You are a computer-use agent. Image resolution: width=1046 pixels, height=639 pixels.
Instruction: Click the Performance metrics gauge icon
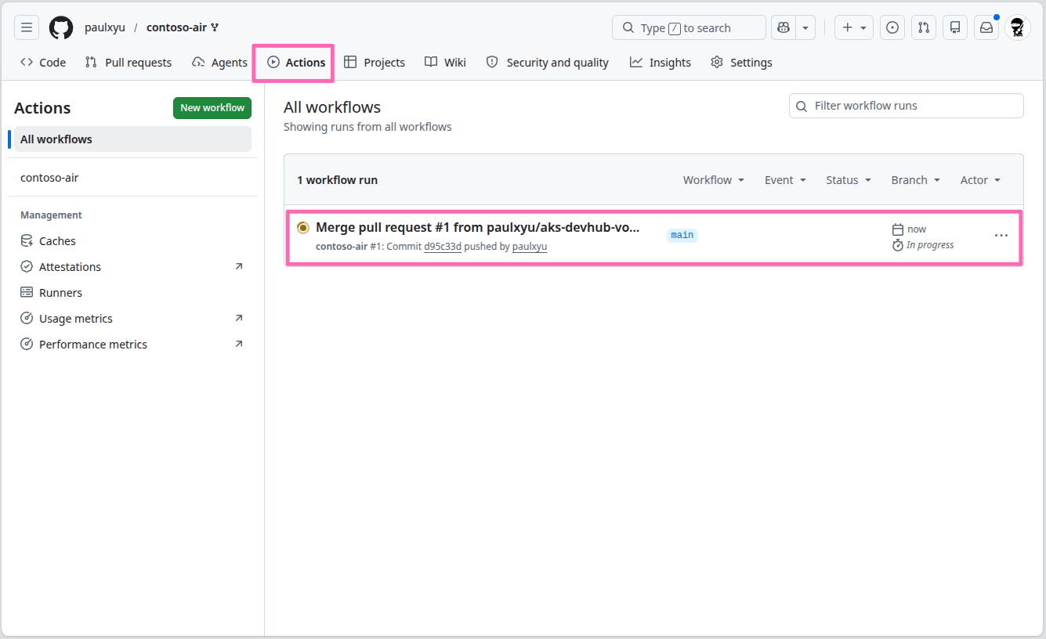click(x=27, y=345)
